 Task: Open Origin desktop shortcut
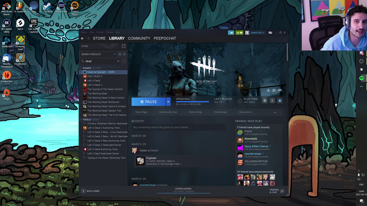click(6, 94)
